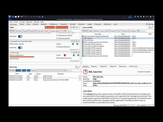Click the volume icon in the system tray
The height and width of the screenshot is (122, 163).
[138, 17]
